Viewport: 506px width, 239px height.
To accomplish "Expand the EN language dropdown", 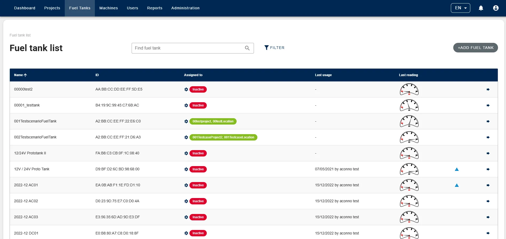I will tap(460, 8).
